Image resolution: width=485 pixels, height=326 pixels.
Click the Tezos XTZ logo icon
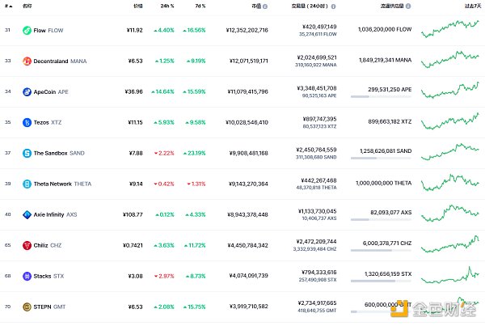(27, 123)
